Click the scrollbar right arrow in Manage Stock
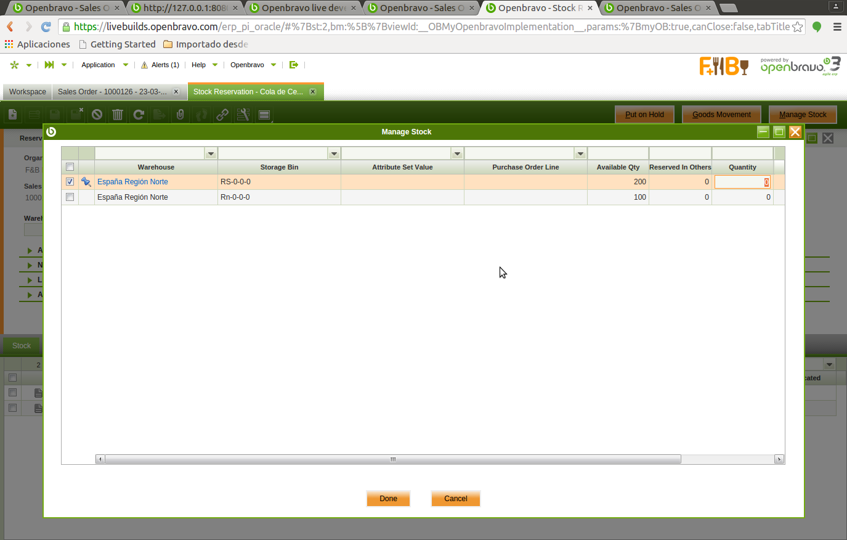Viewport: 847px width, 540px height. (779, 459)
